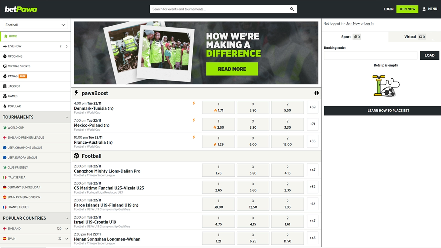
Task: Show +69 more markets for Denmark-Tunisia
Action: pyautogui.click(x=312, y=107)
